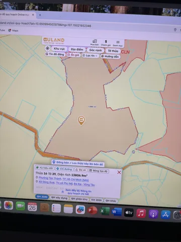
Task: Click Xem đầy đủ thông tin quy hoạch
Action: (x=78, y=192)
